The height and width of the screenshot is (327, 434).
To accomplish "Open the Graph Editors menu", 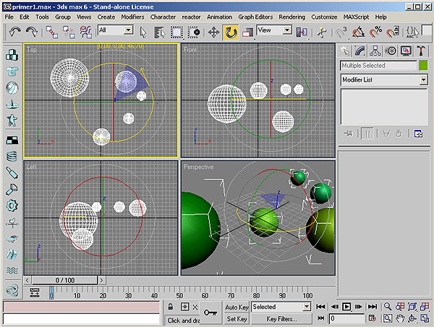I will coord(255,16).
